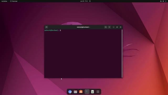
Task: Click the notification bell icon in top bar
Action: (90, 1)
